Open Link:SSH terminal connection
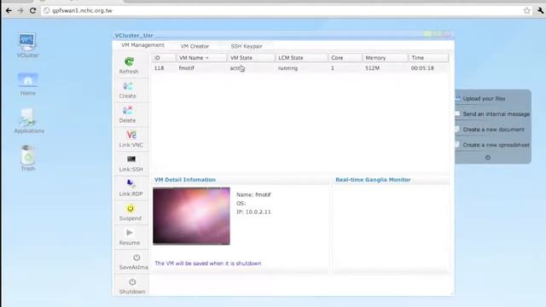This screenshot has width=546, height=307. (x=131, y=163)
